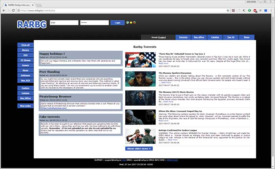The image size is (275, 169).
Task: Open the Catalog top tab
Action: coord(215,37)
